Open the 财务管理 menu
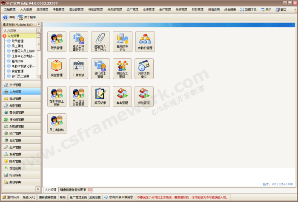The width and height of the screenshot is (298, 202). 198,9
